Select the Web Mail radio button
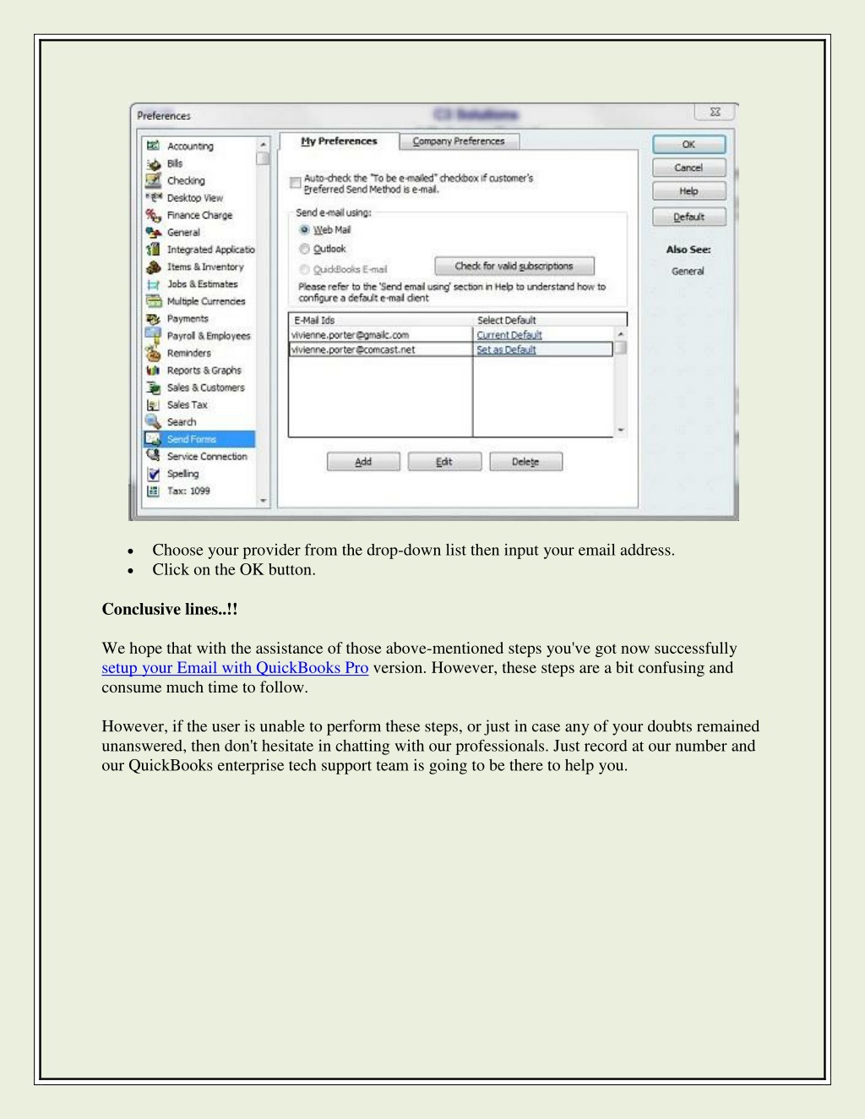 click(x=304, y=230)
